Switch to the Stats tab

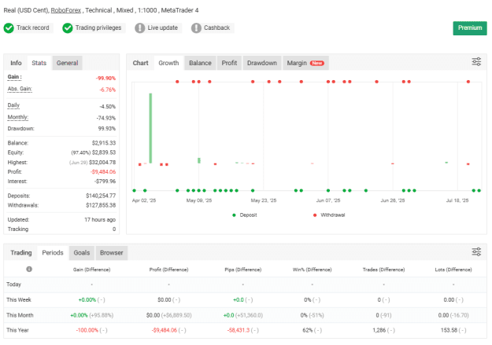pos(39,63)
